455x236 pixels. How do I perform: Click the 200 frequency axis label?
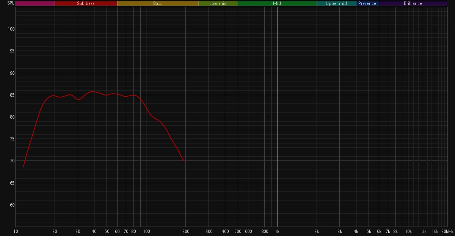click(x=186, y=231)
